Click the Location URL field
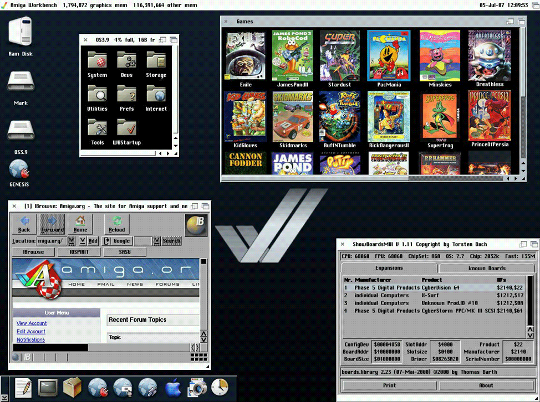This screenshot has width=540, height=402. click(x=52, y=241)
